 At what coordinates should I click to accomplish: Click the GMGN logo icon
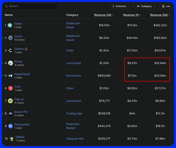12,139
